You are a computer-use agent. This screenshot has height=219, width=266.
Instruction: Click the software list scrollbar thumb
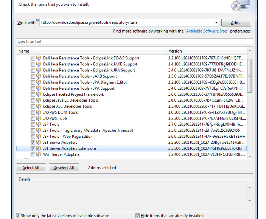click(250, 76)
